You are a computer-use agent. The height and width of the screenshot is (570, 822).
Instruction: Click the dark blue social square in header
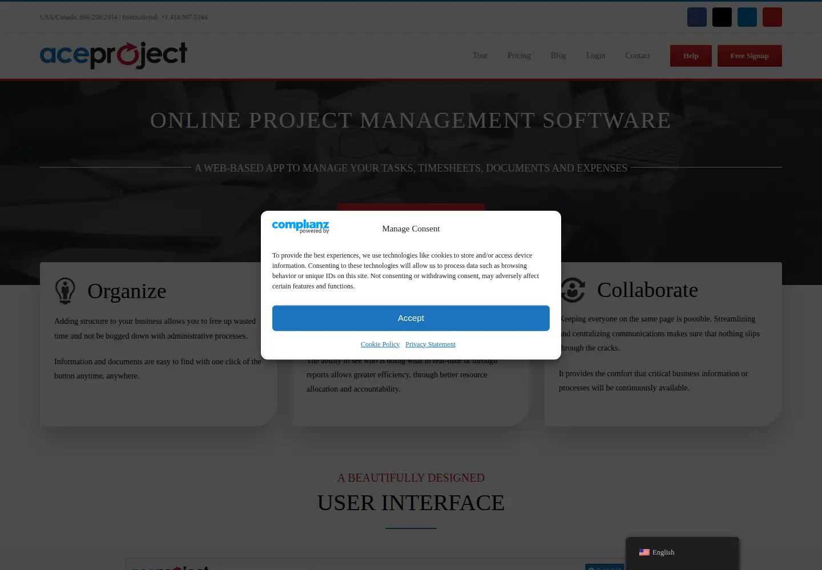(x=696, y=17)
